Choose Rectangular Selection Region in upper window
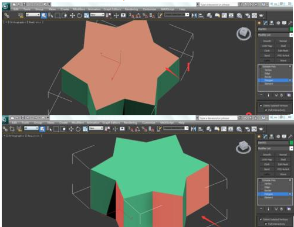 58,15
